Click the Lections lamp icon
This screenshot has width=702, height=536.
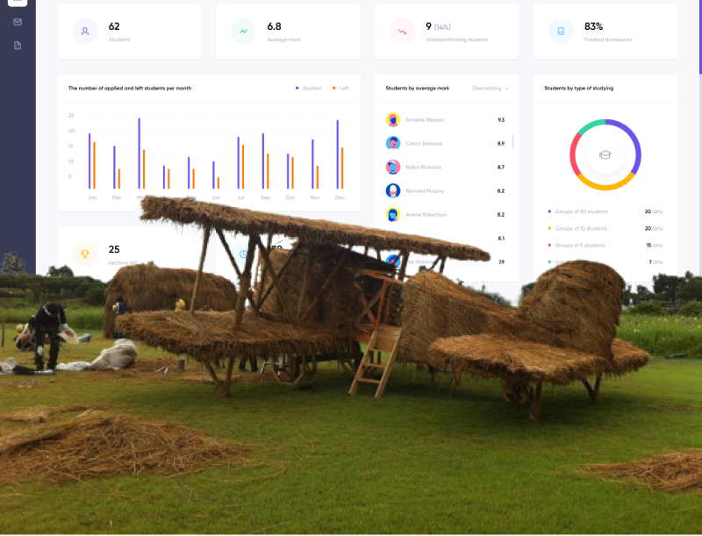click(x=83, y=254)
